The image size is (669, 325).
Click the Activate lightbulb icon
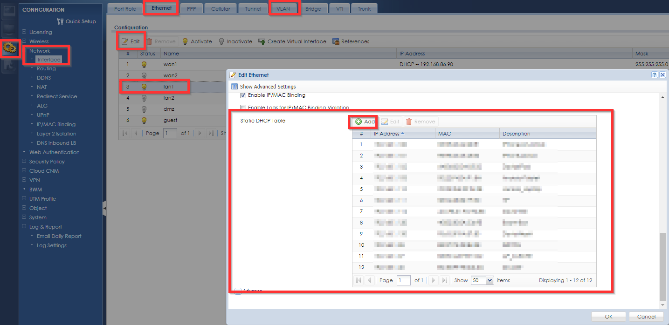point(185,41)
